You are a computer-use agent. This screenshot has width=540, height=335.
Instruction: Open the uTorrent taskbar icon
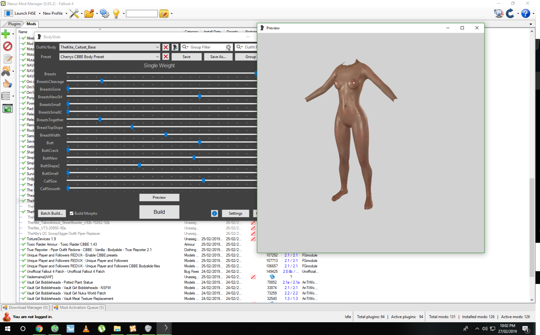[x=101, y=329]
